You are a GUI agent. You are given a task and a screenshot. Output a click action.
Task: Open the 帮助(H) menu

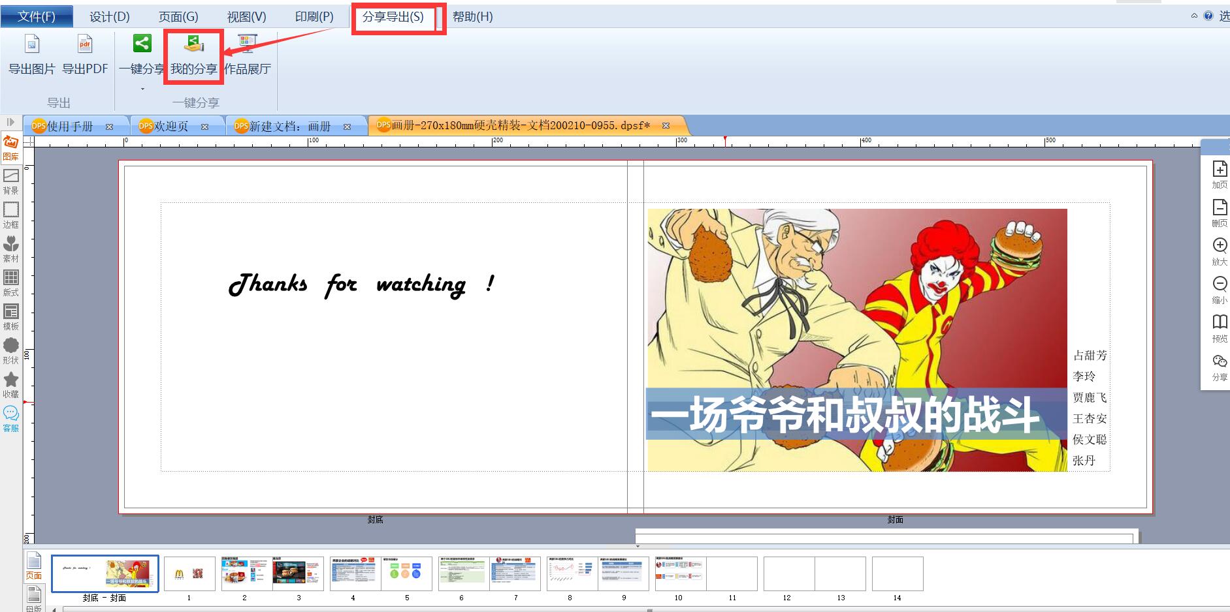[472, 17]
